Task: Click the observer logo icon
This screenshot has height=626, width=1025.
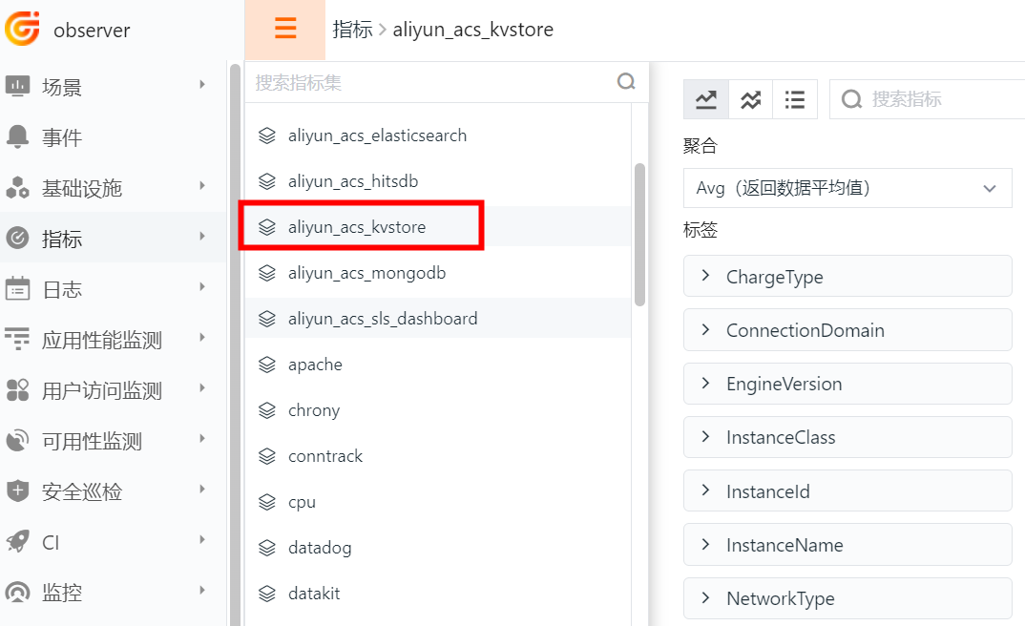Action: [22, 28]
